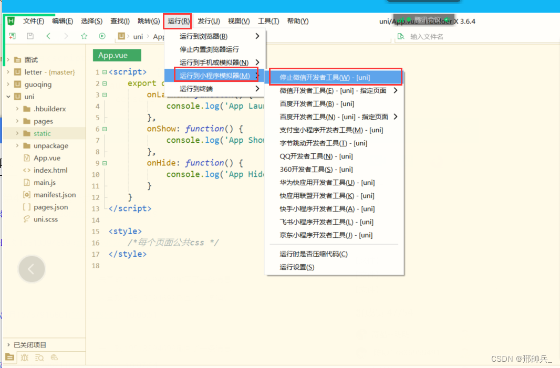Expand the unpackage folder
The width and height of the screenshot is (560, 368).
[x=17, y=145]
